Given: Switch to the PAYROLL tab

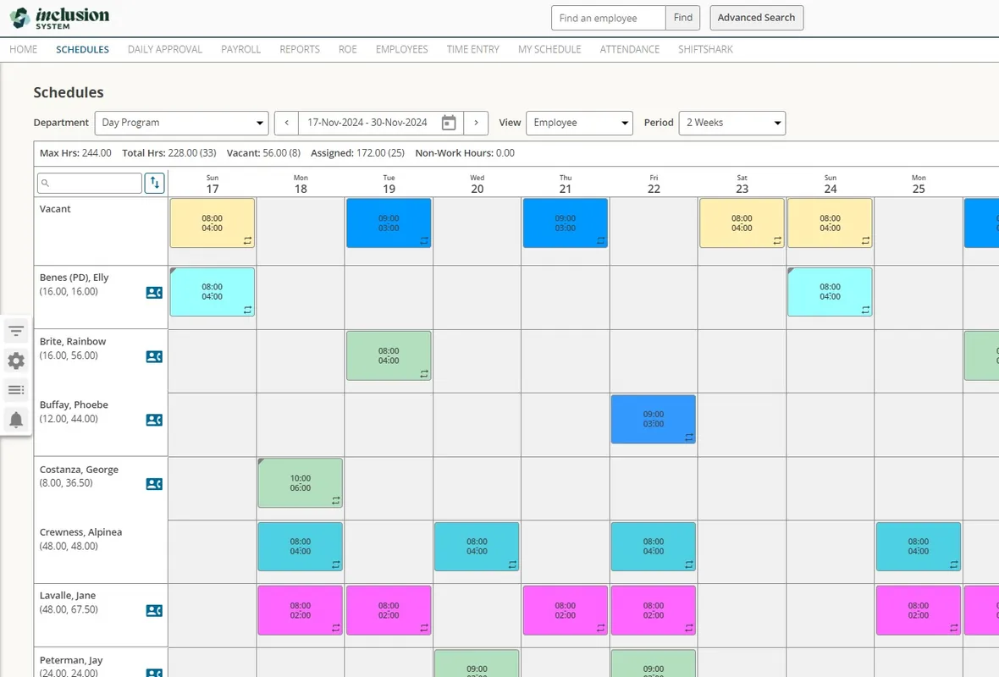Looking at the screenshot, I should 240,49.
